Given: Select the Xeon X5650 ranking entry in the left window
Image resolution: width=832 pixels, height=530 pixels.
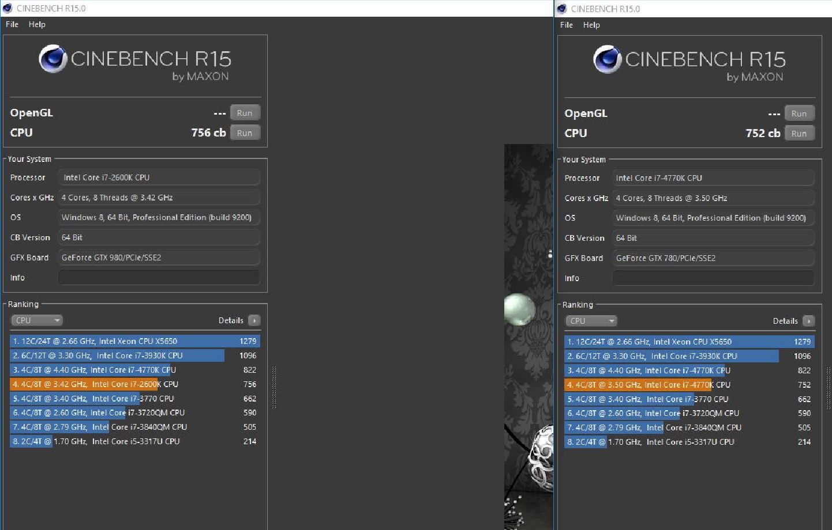Looking at the screenshot, I should pos(134,341).
